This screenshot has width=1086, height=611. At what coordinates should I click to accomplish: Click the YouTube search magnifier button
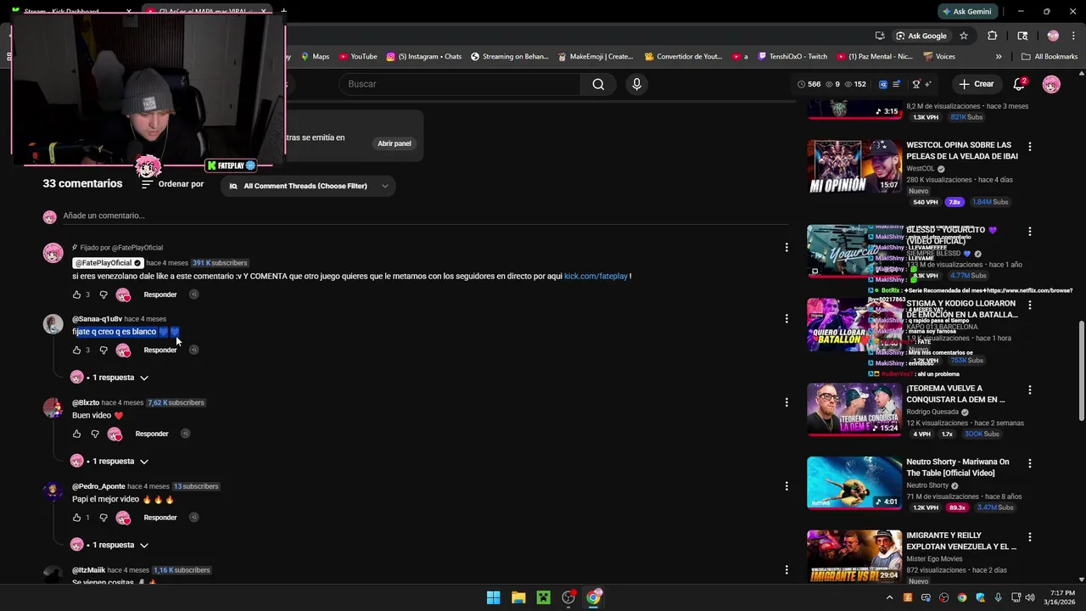[x=598, y=84]
